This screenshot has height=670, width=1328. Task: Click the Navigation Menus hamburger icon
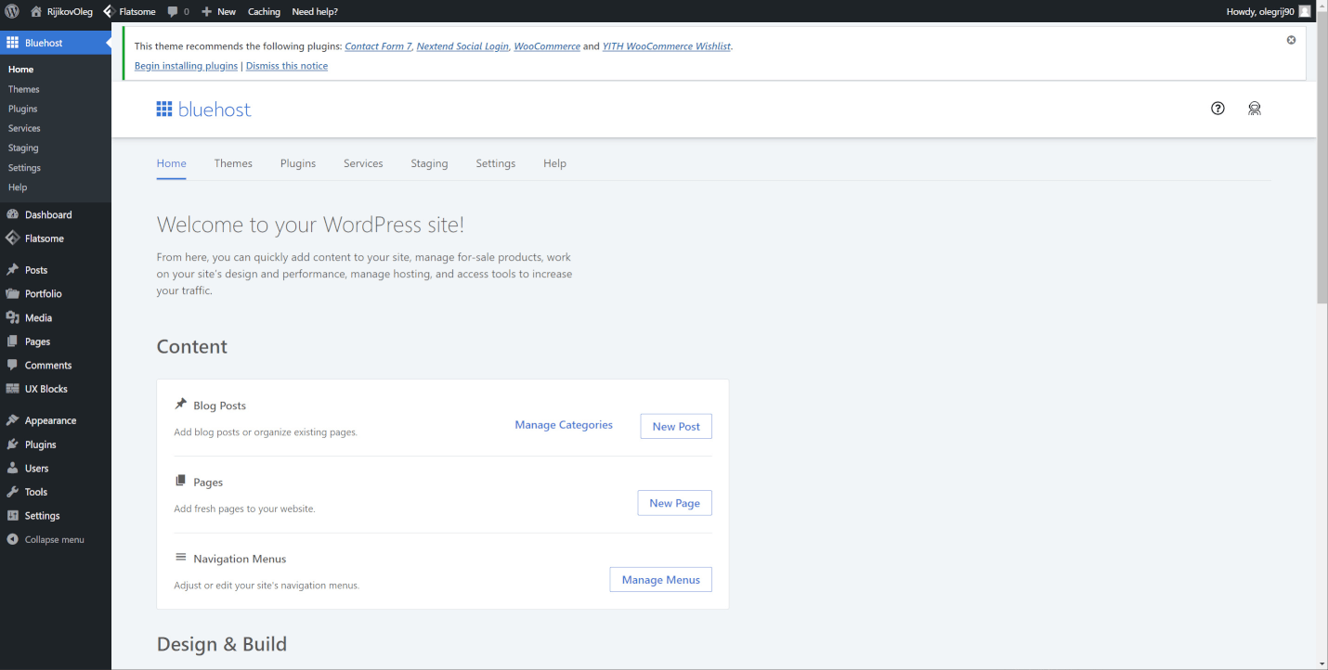tap(181, 558)
